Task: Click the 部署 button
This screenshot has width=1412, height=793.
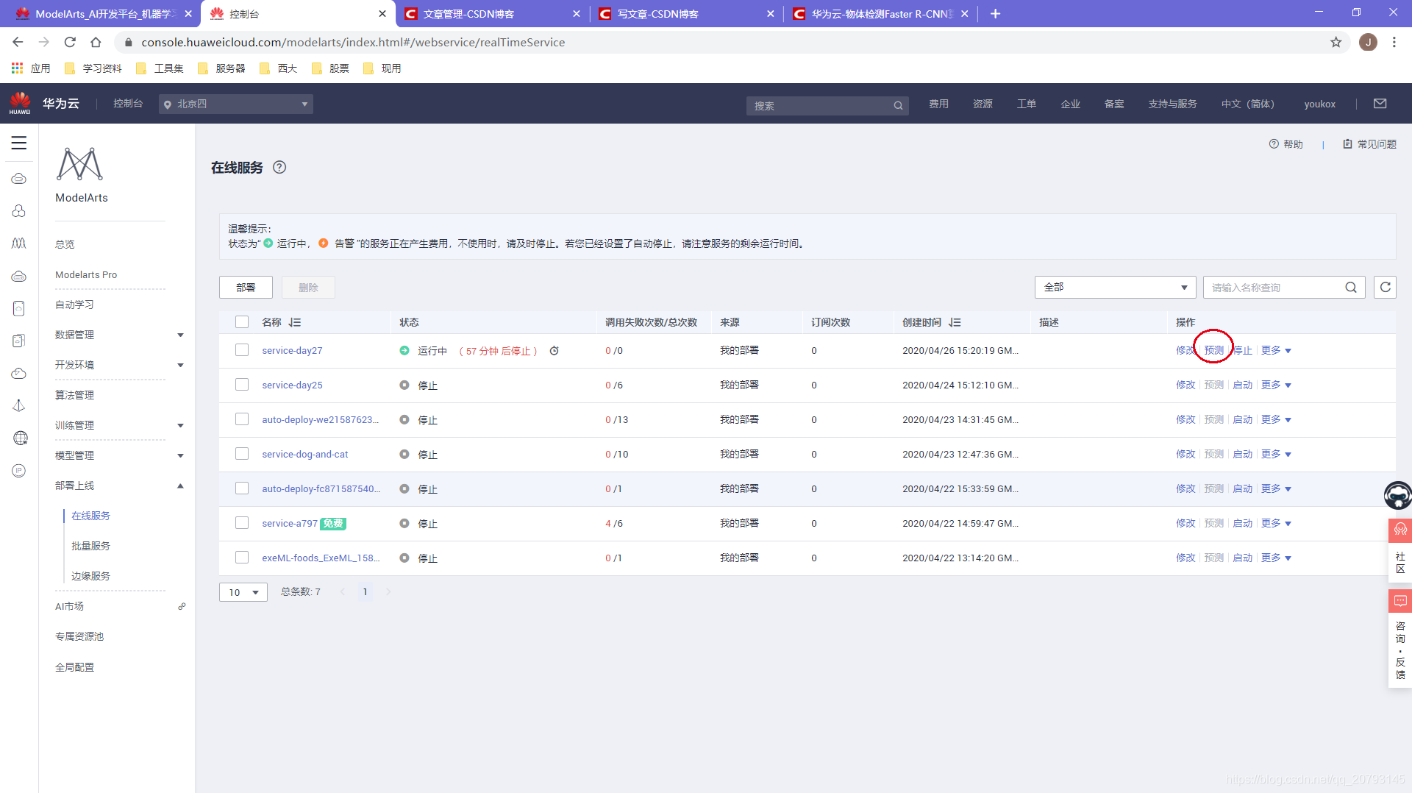Action: click(246, 287)
